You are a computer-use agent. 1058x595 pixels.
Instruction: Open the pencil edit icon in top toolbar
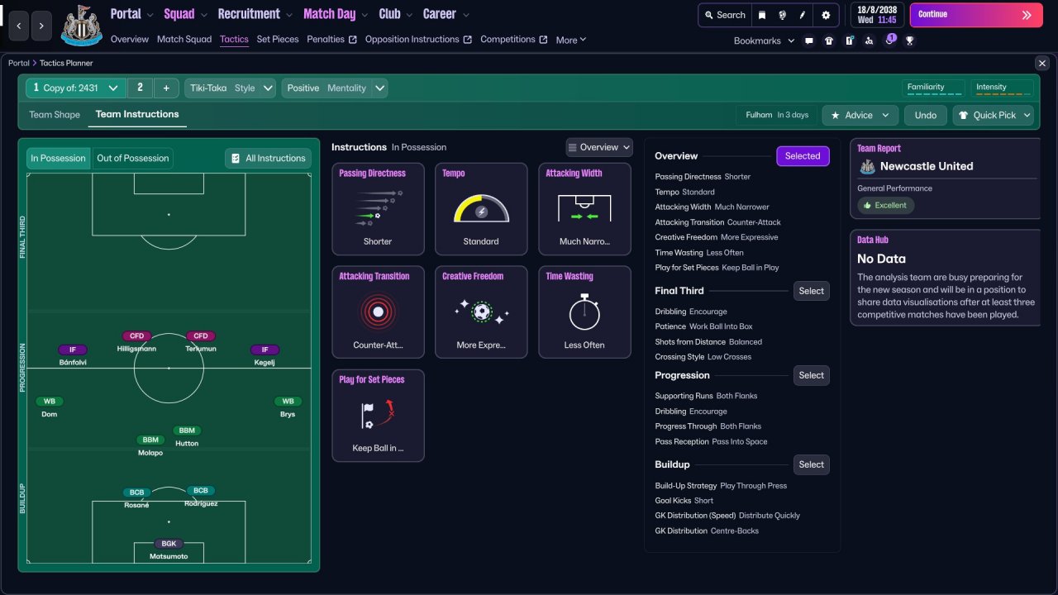point(803,15)
